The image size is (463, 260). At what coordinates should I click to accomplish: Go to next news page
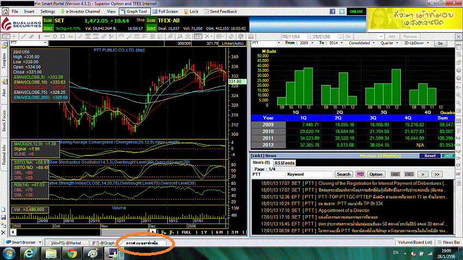click(423, 174)
